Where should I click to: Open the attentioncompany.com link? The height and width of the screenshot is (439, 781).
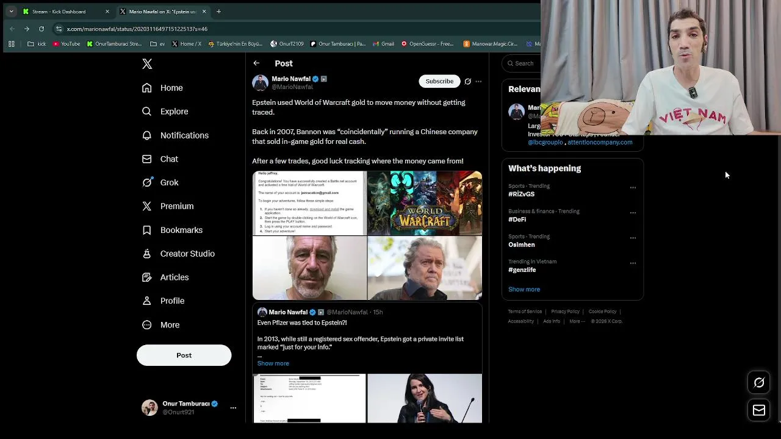tap(600, 142)
